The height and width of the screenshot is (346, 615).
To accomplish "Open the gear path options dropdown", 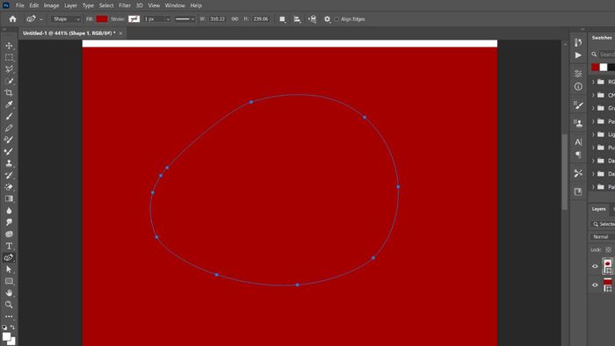I will 327,18.
